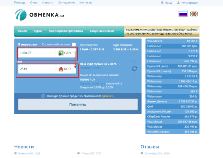The image size is (223, 158).
Task: Click clock icon beside 25 октября 2014
Action: click(142, 153)
